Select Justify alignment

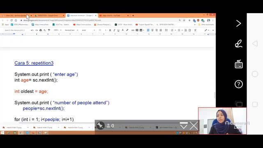point(161,30)
